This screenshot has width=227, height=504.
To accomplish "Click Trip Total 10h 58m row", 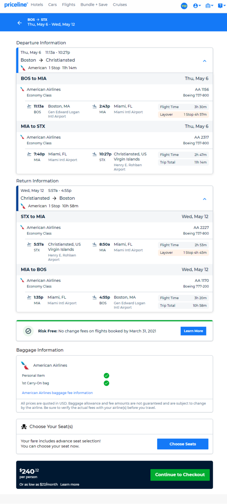I will (184, 306).
